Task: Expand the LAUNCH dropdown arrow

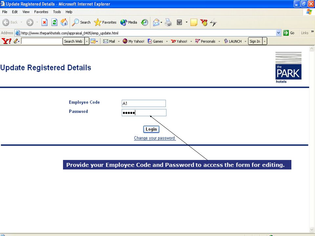Action: [x=245, y=41]
